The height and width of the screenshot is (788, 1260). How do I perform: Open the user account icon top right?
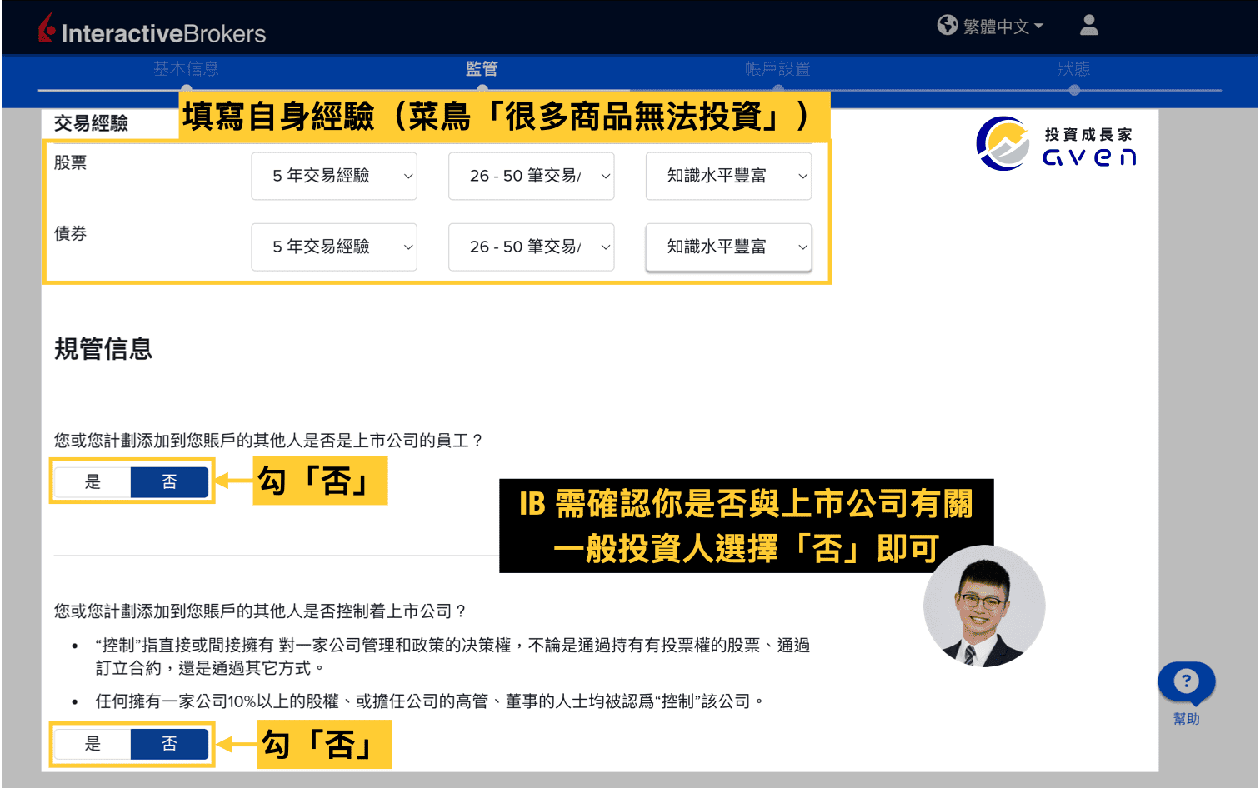point(1088,26)
